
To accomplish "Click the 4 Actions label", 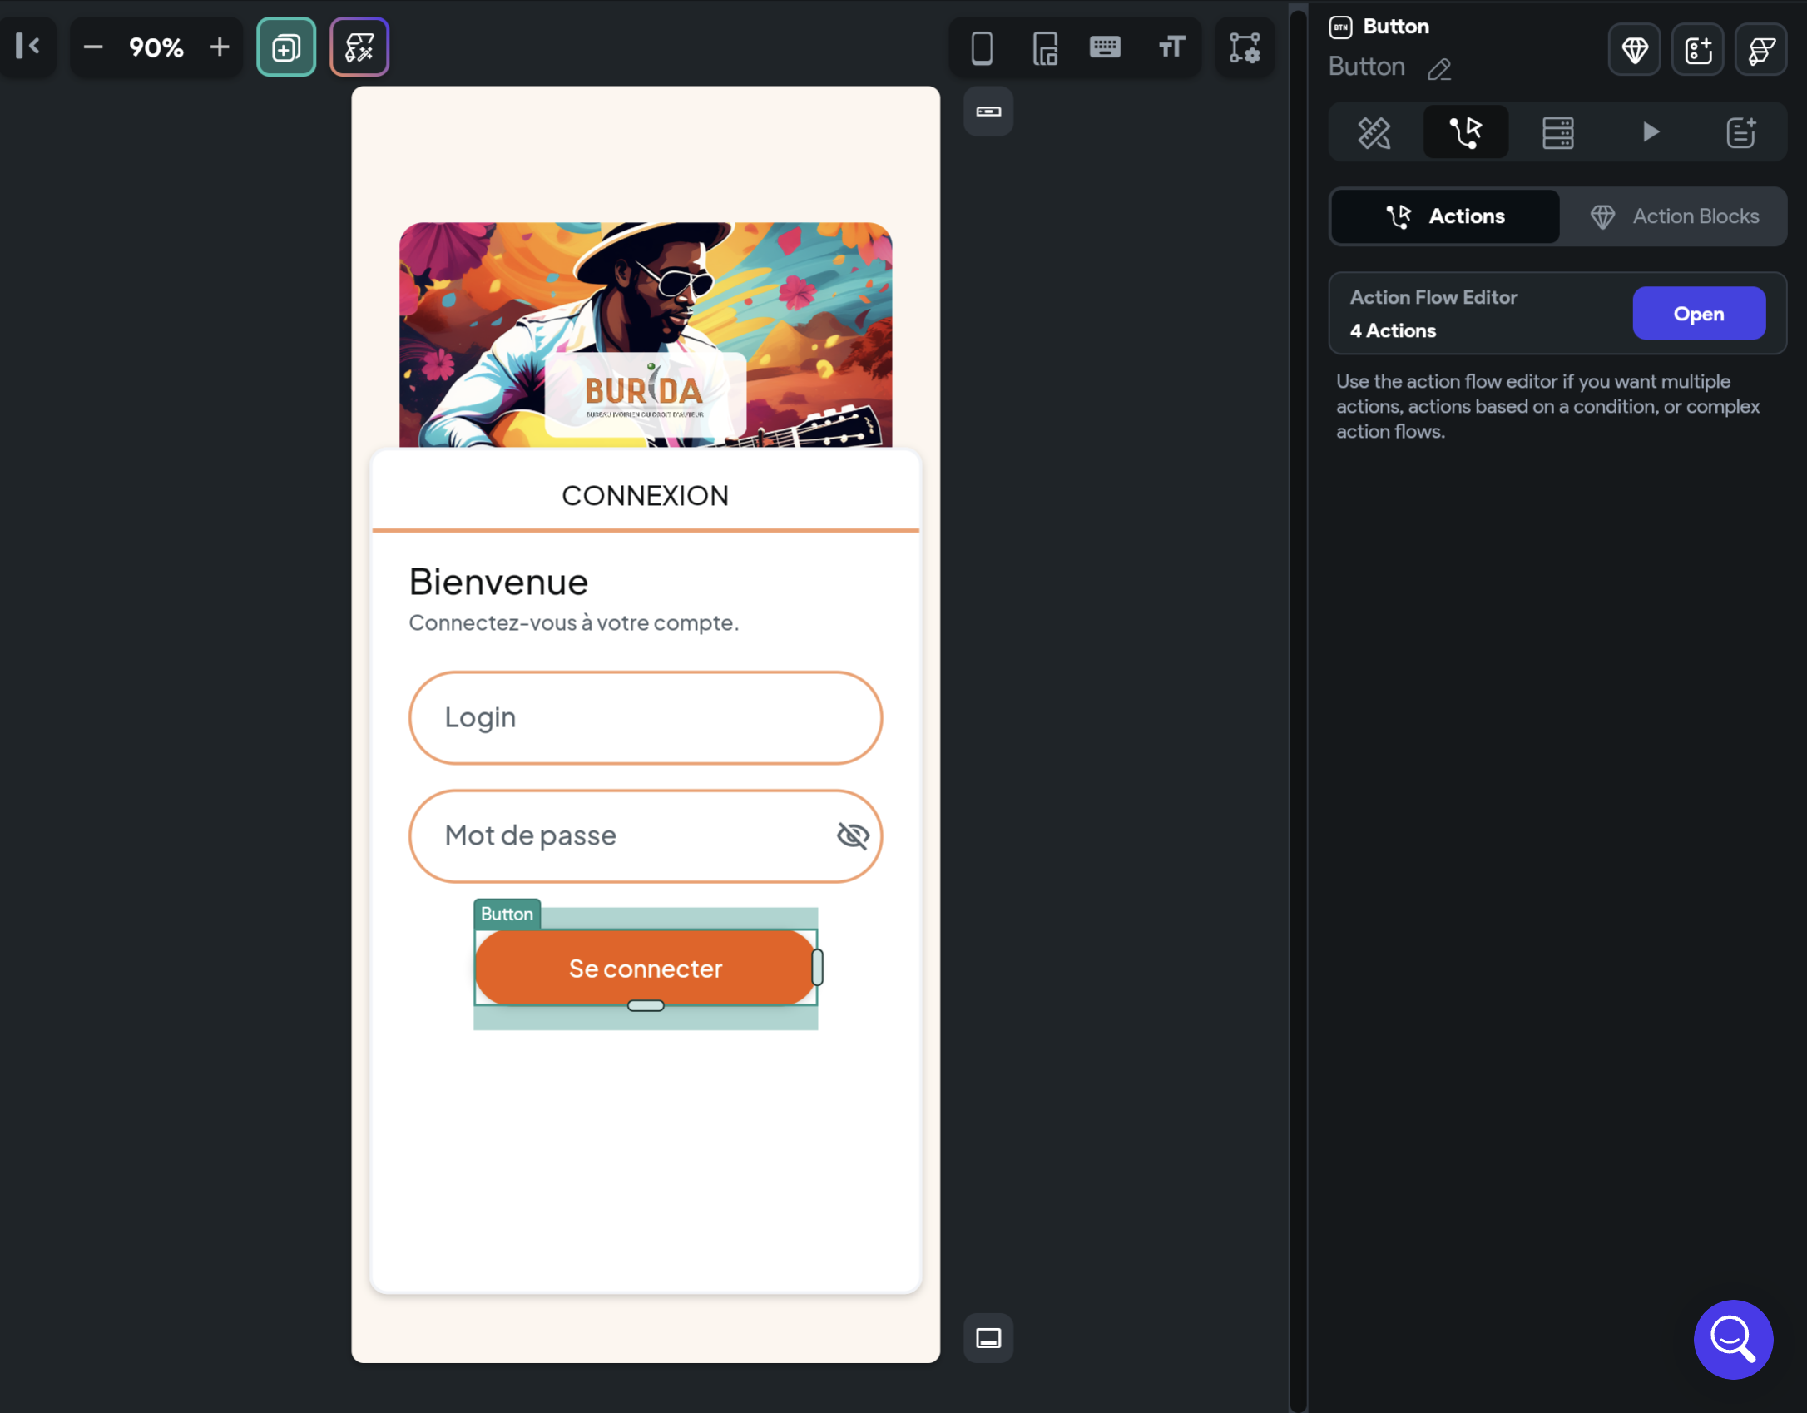I will click(1393, 330).
